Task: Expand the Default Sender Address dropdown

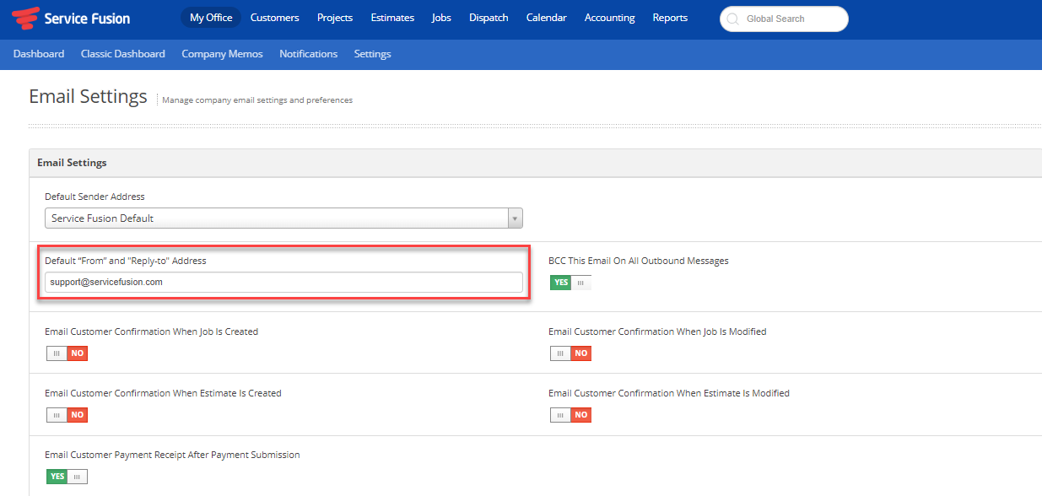Action: click(x=283, y=218)
